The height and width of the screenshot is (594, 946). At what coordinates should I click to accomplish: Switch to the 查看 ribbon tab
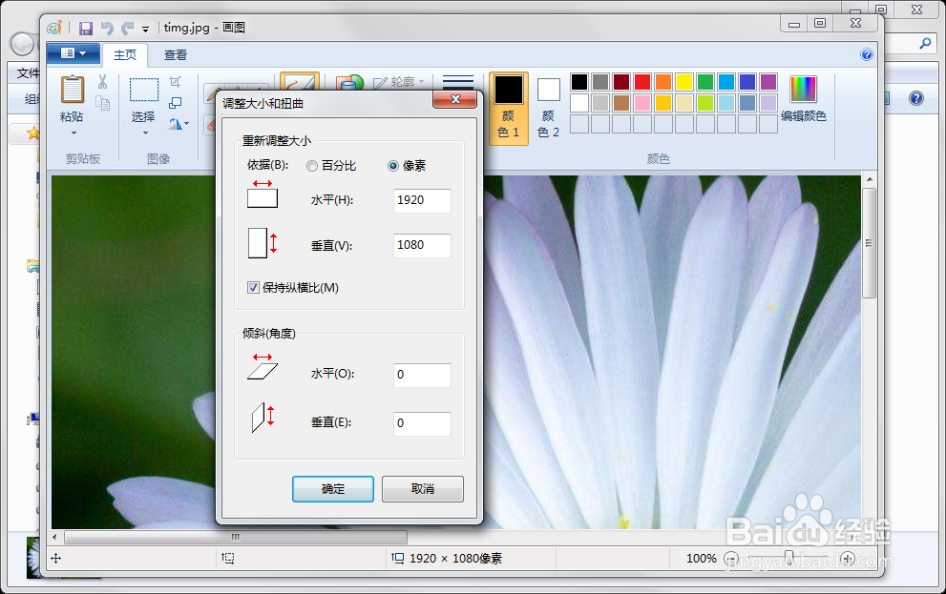coord(176,54)
